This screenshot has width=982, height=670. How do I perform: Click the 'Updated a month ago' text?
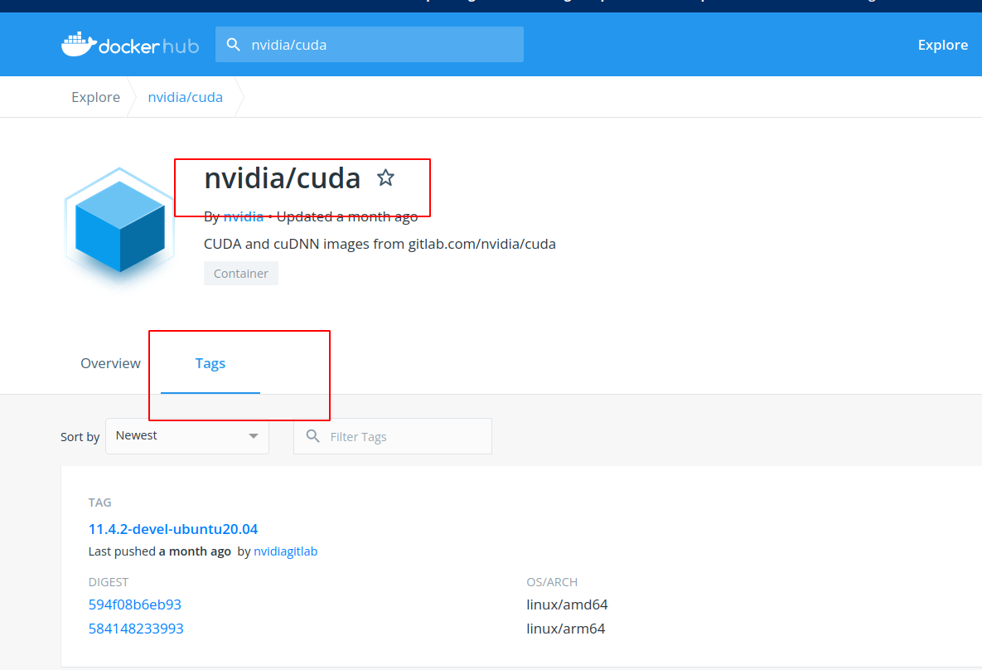[347, 217]
